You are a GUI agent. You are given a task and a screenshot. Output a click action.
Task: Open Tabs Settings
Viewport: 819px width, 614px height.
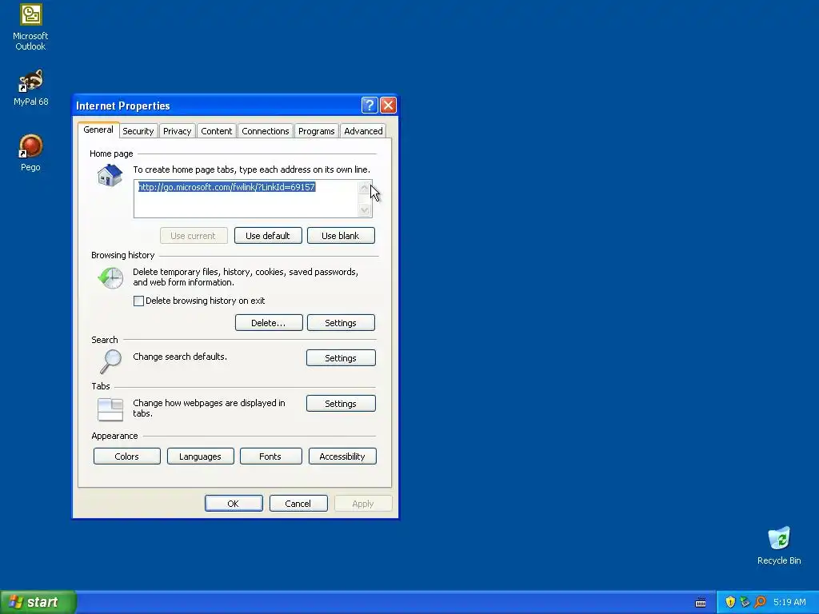coord(341,403)
